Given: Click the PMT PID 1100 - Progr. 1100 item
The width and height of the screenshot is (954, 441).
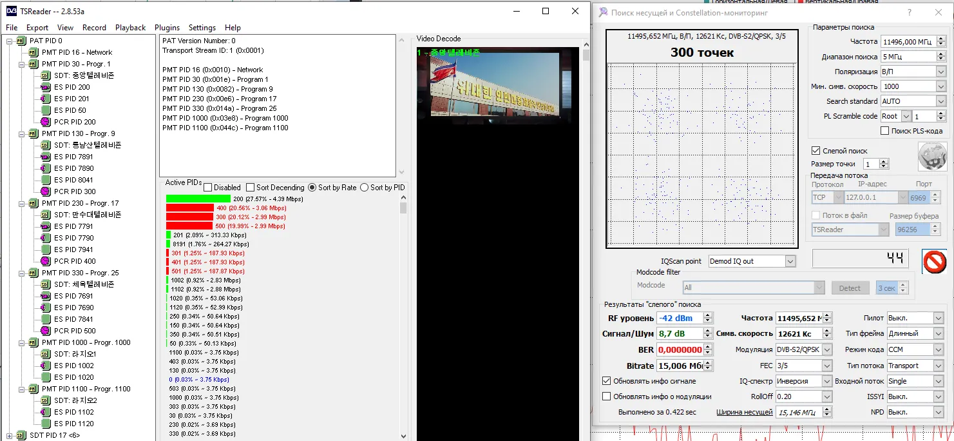Looking at the screenshot, I should [x=86, y=389].
